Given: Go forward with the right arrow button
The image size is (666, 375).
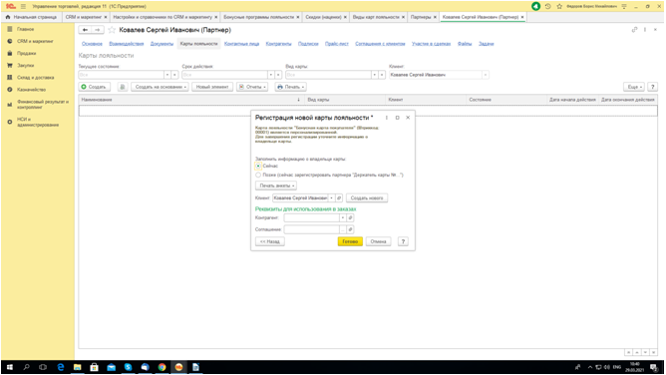Looking at the screenshot, I should click(98, 30).
